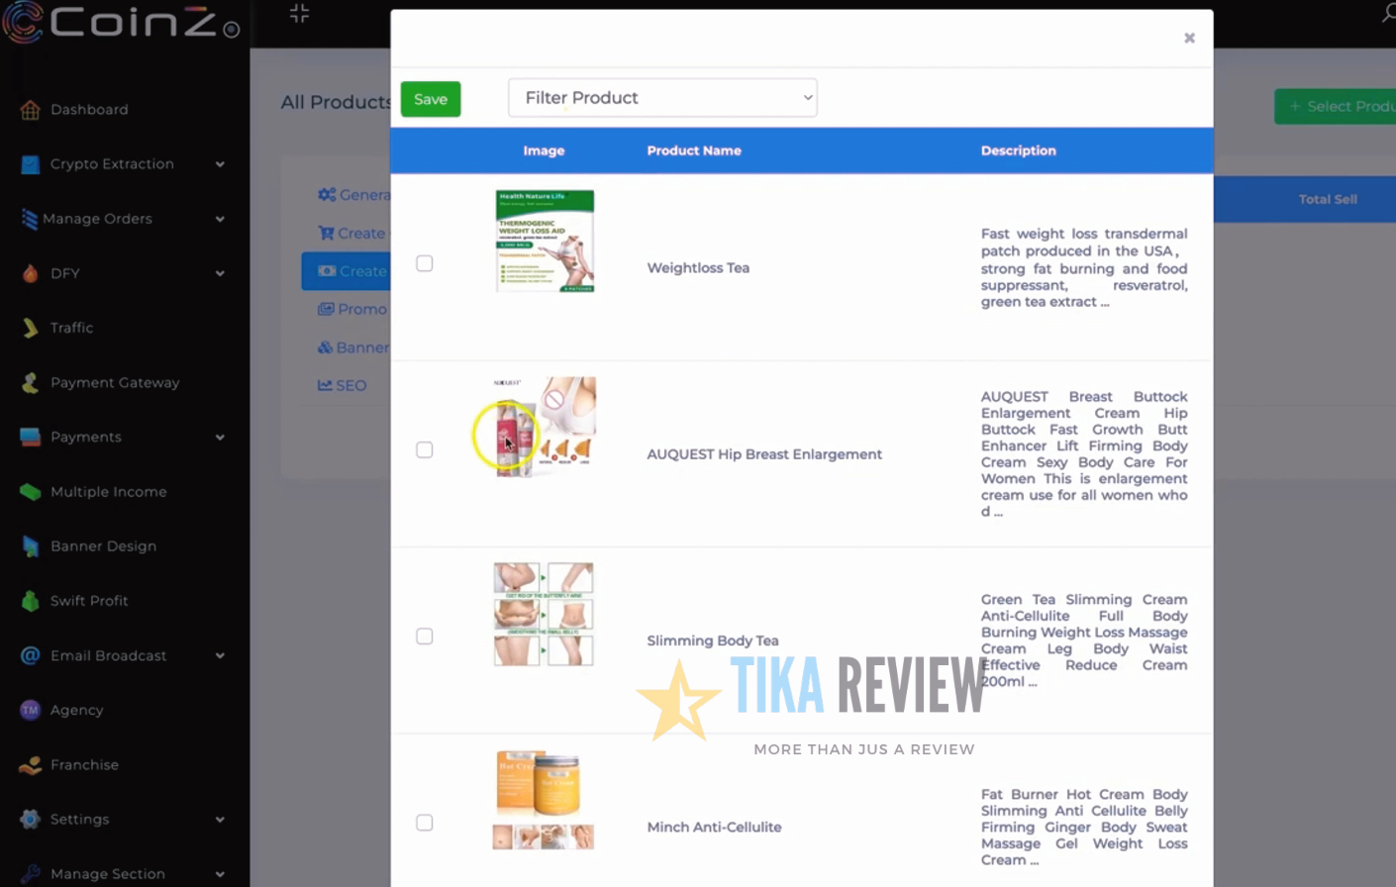Tick the AUQUEST Hip Breast Enlargement checkbox

pyautogui.click(x=425, y=450)
